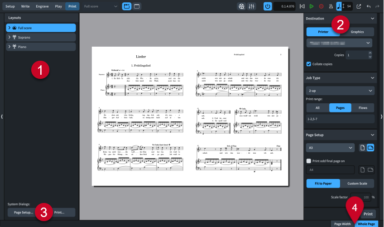The height and width of the screenshot is (227, 384).
Task: Click the red record button
Action: click(x=321, y=6)
